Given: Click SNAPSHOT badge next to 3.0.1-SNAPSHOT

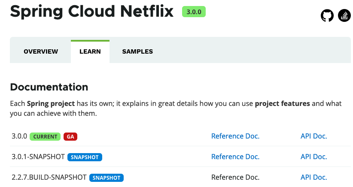Looking at the screenshot, I should point(85,157).
